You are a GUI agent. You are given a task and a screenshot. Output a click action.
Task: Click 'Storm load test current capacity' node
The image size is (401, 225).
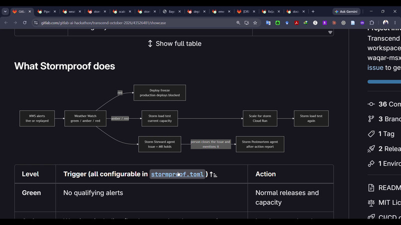(160, 118)
